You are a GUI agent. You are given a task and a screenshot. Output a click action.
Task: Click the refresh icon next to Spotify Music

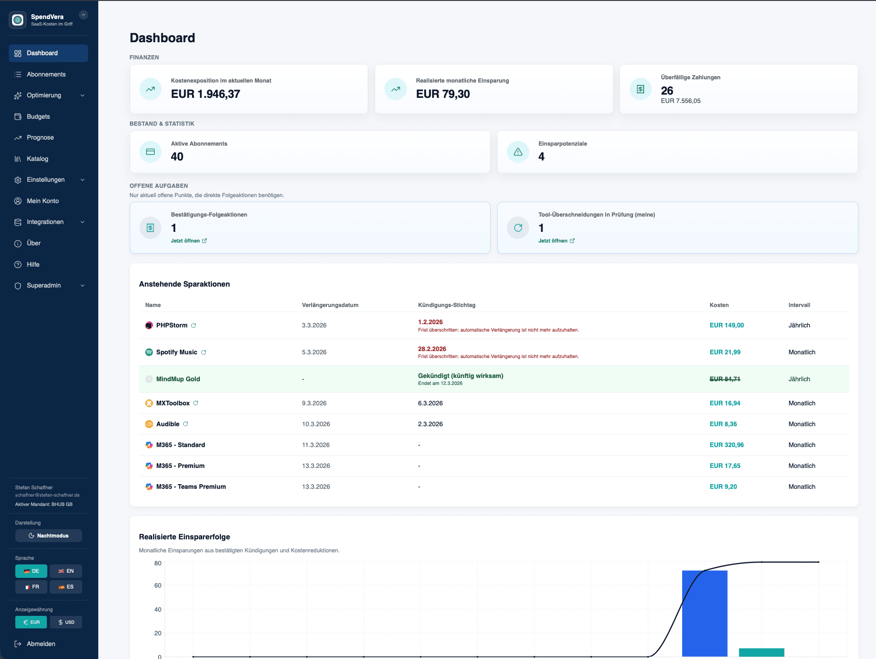204,352
